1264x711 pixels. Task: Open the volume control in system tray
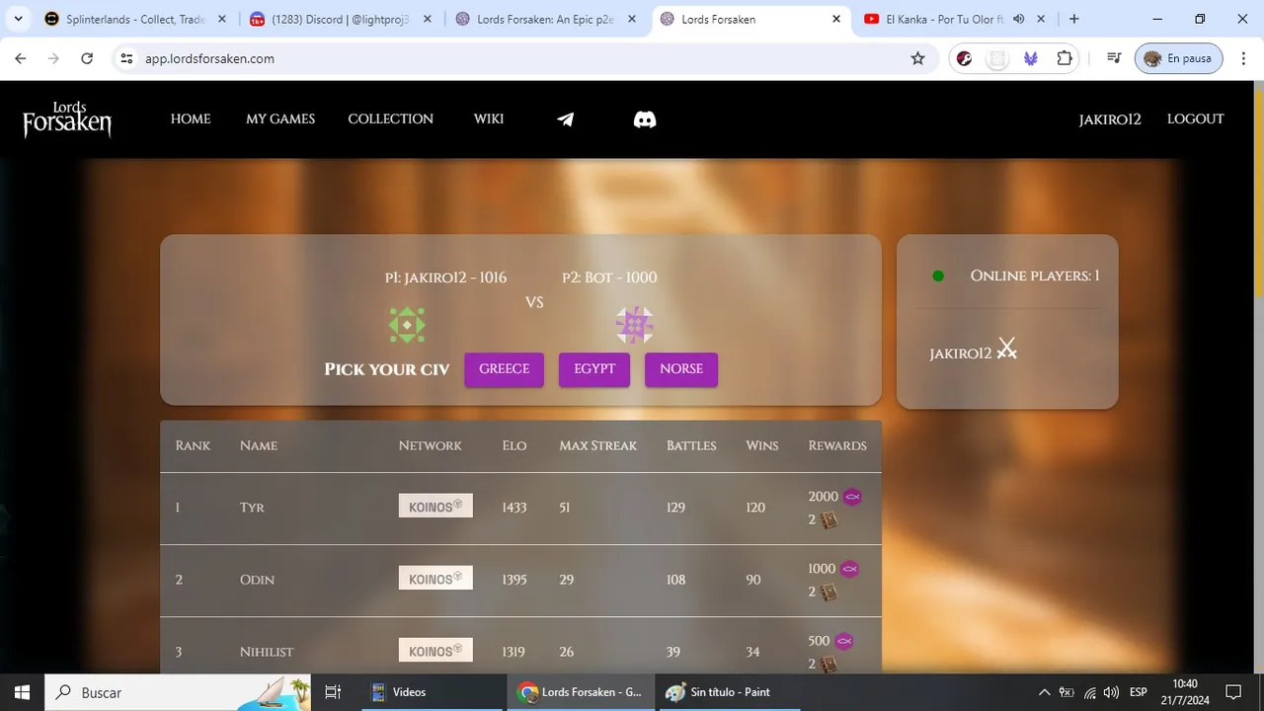1112,692
